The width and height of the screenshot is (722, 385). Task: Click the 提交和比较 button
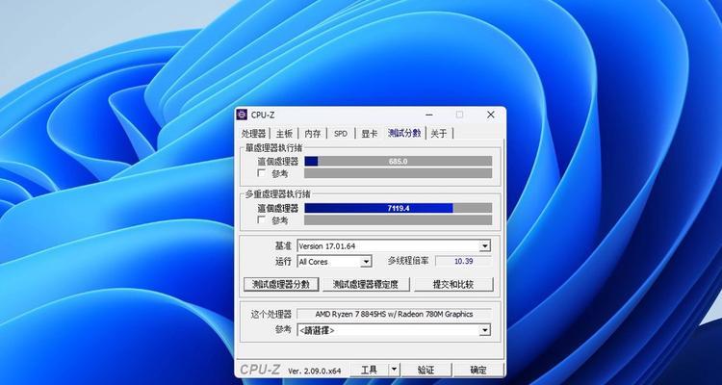click(x=453, y=284)
